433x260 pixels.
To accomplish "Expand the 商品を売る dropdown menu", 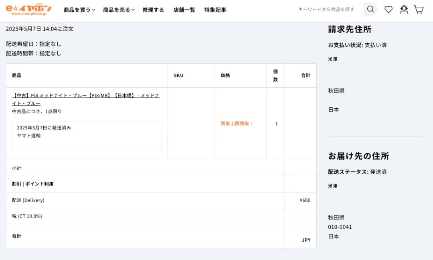I will (x=119, y=10).
